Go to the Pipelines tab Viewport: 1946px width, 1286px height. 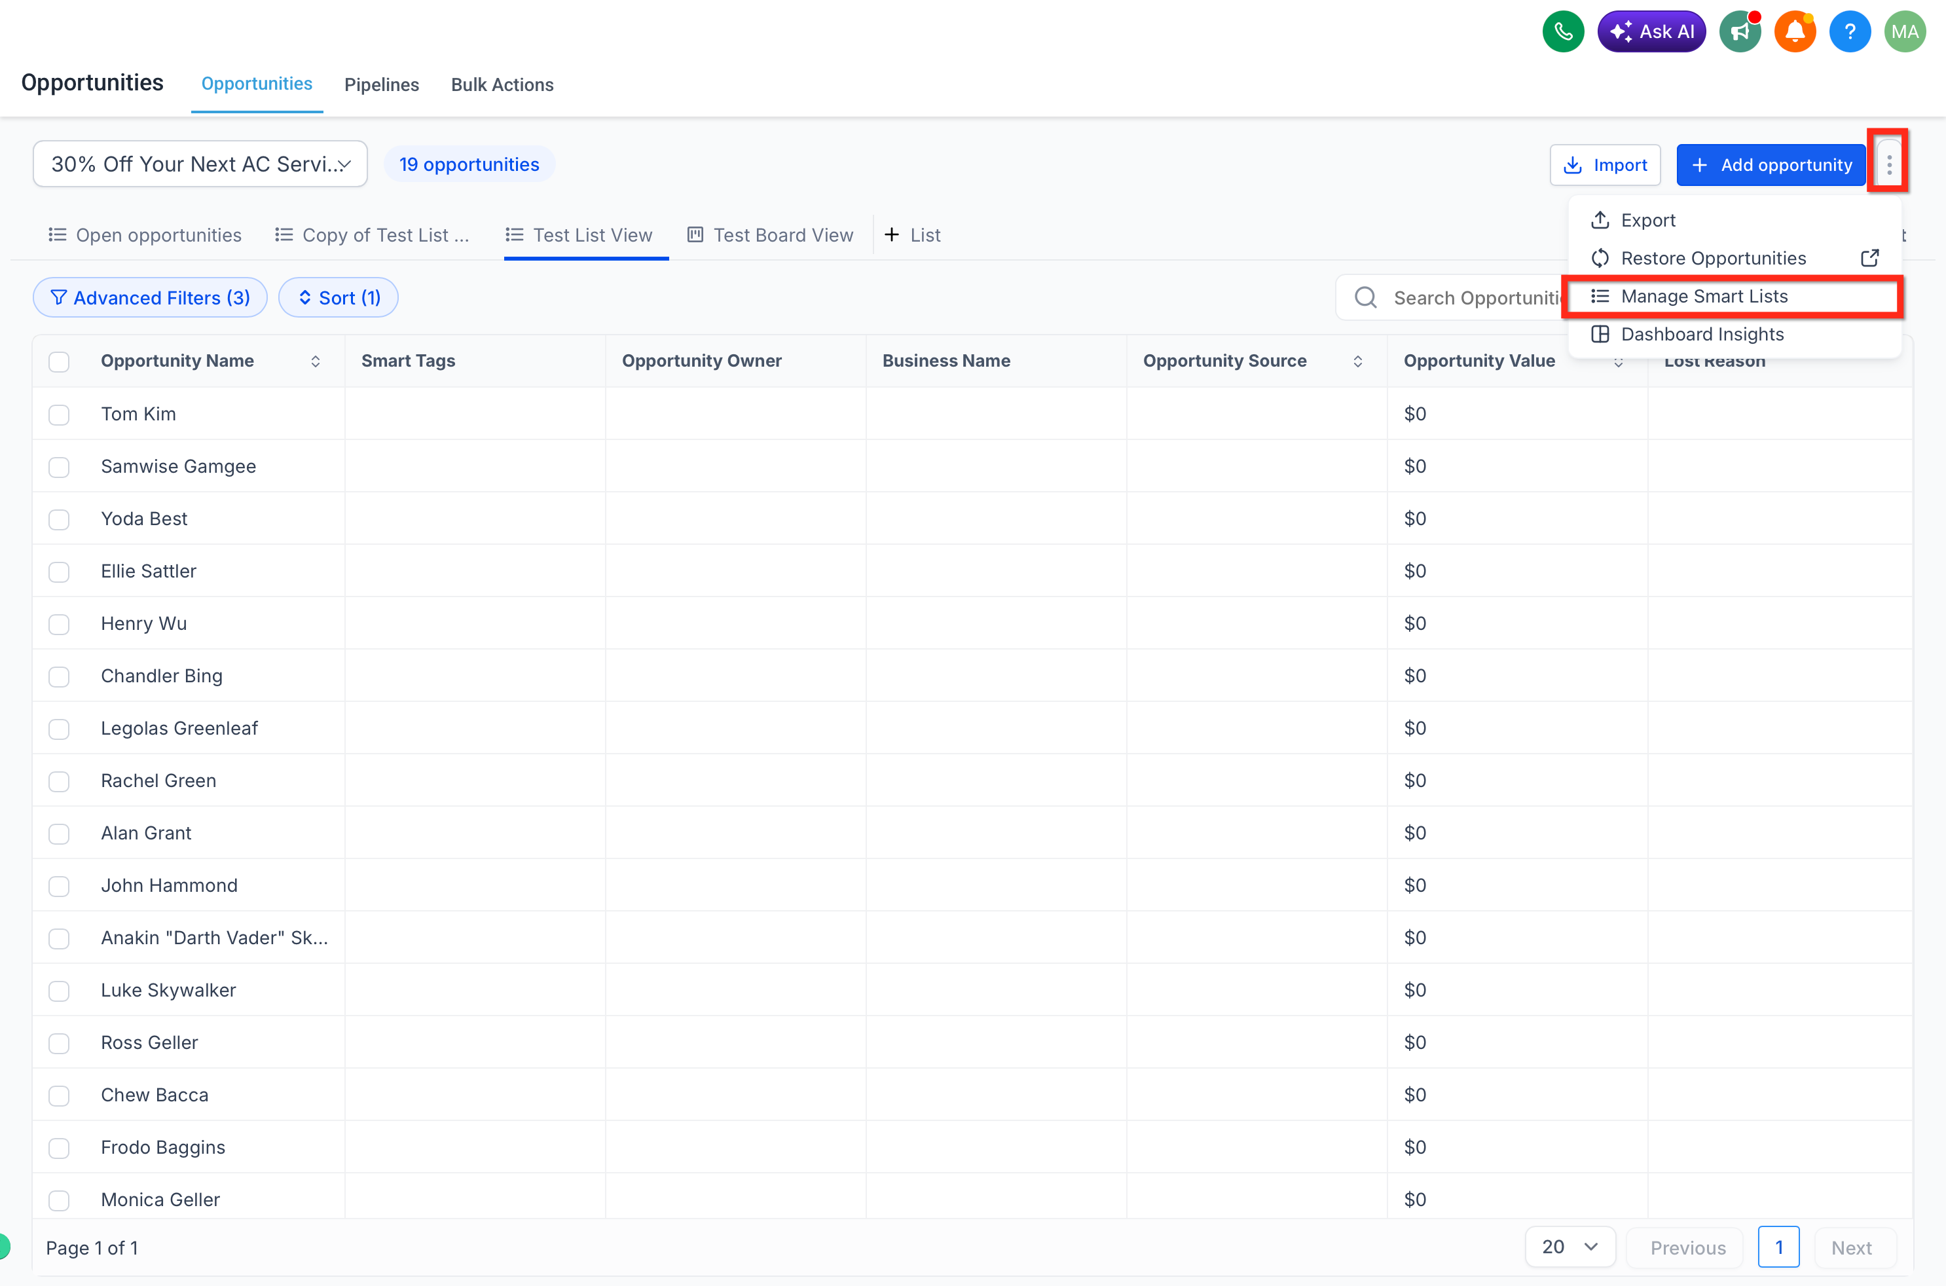tap(381, 84)
